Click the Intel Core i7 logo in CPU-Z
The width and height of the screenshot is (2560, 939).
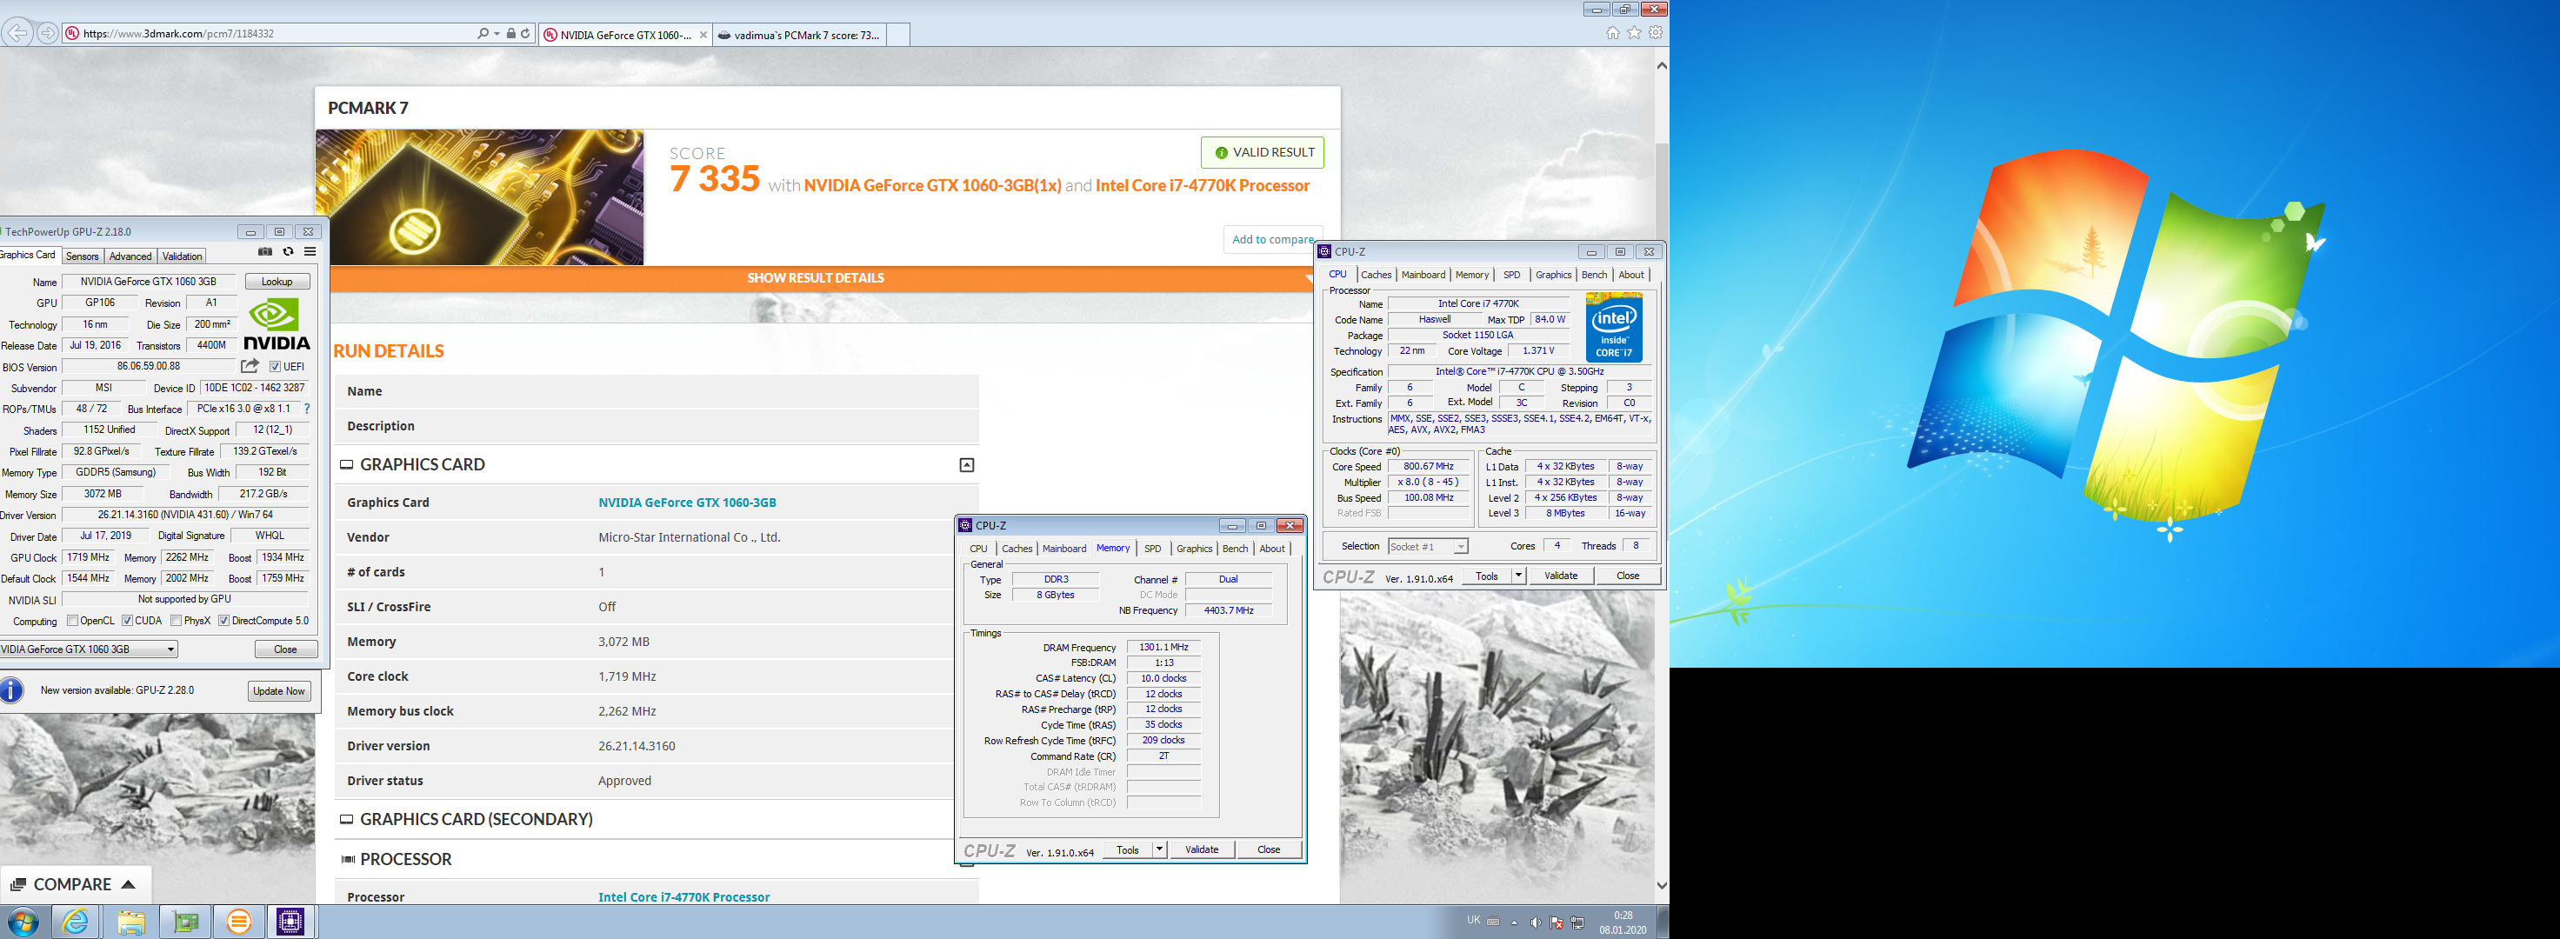pyautogui.click(x=1614, y=327)
